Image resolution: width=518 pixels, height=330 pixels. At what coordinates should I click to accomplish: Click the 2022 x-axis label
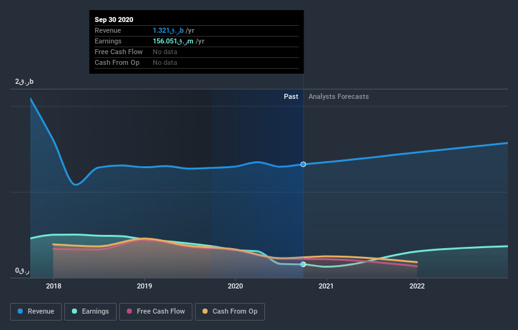[417, 286]
